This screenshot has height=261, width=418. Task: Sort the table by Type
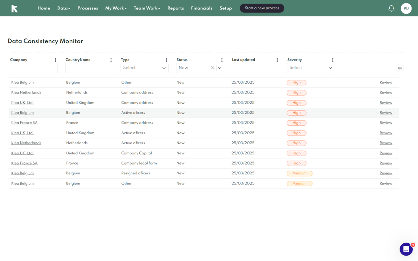pos(166,59)
